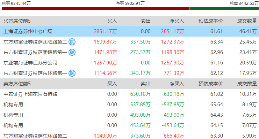Click net buy value 666.40万
The height and width of the screenshot is (139, 259).
point(174,136)
